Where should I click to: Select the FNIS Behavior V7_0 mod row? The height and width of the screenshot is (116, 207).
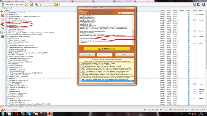pos(17,69)
